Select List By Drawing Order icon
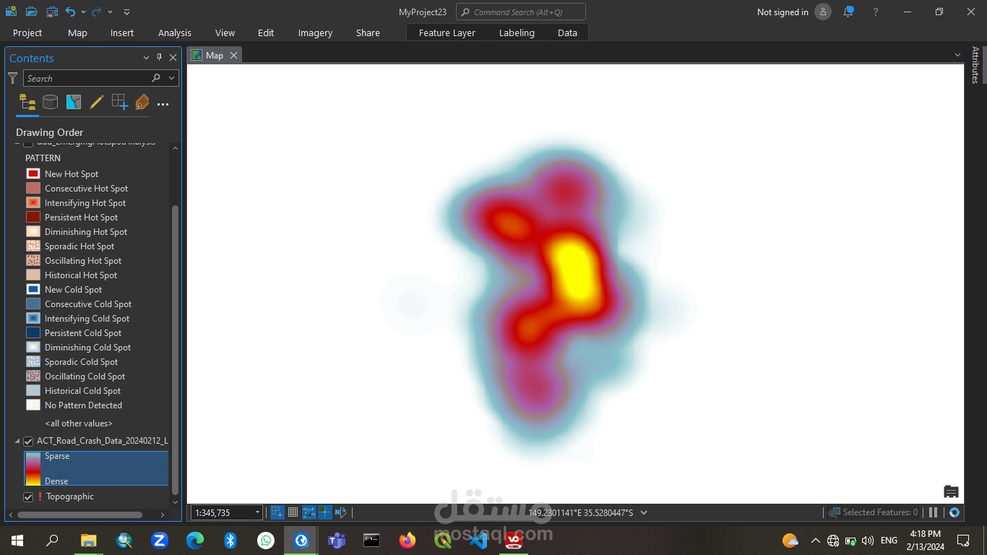The image size is (987, 555). pyautogui.click(x=27, y=103)
